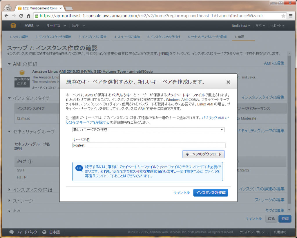Click the HTTP row in security table
The width and height of the screenshot is (297, 238).
[x=37, y=177]
